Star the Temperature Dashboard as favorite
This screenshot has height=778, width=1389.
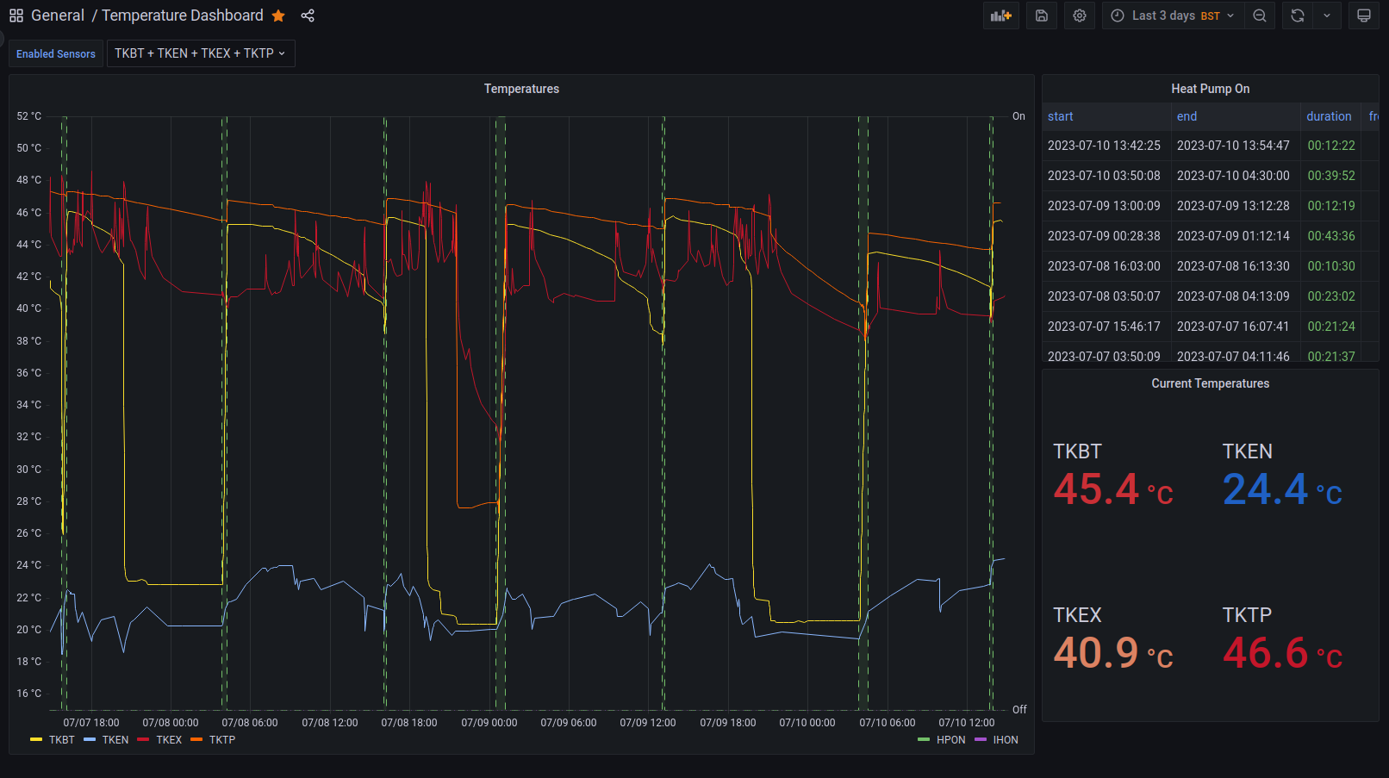(x=278, y=16)
